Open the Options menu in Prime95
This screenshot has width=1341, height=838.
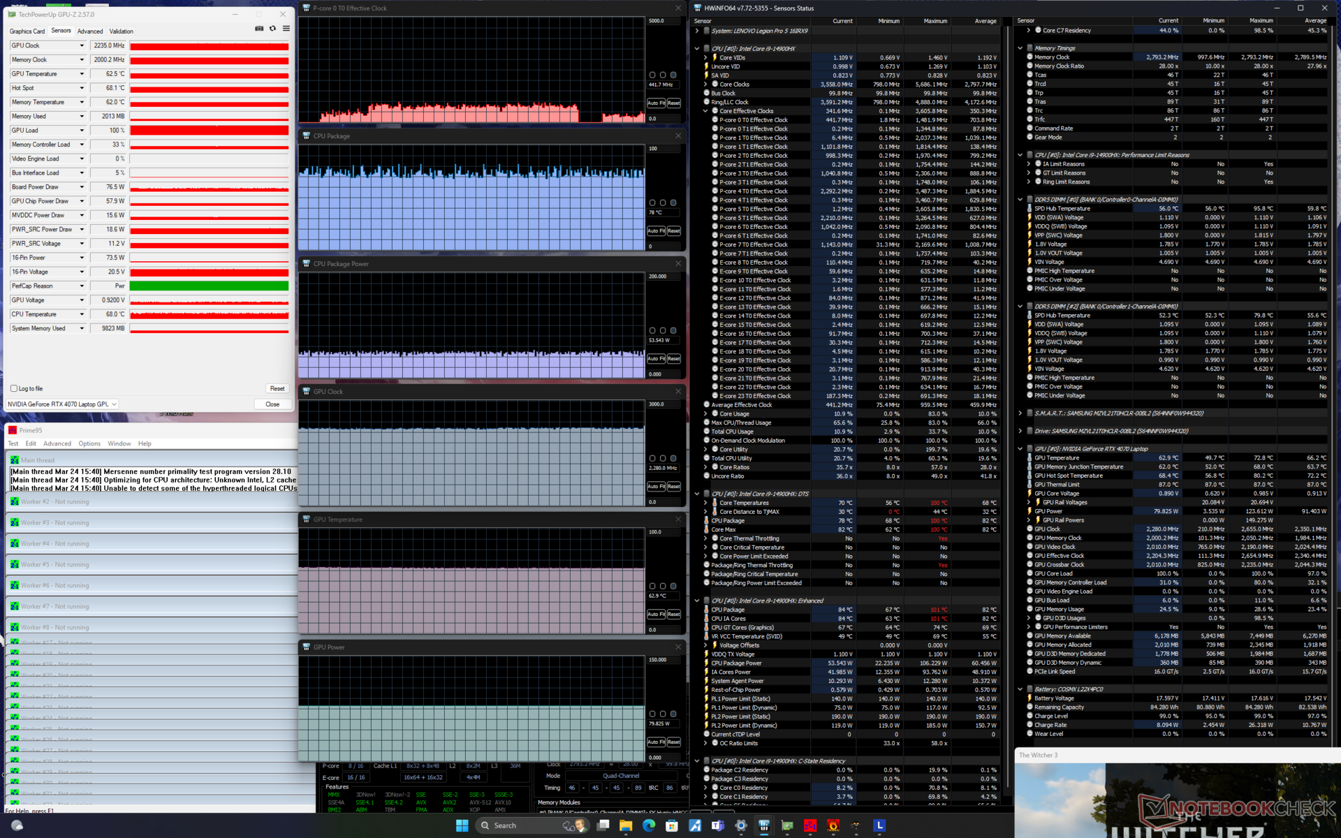point(89,443)
